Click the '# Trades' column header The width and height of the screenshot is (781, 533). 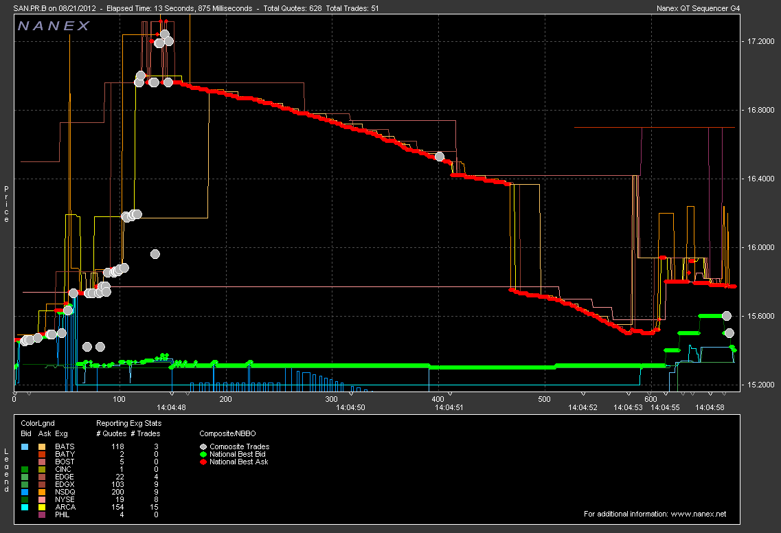[x=145, y=433]
